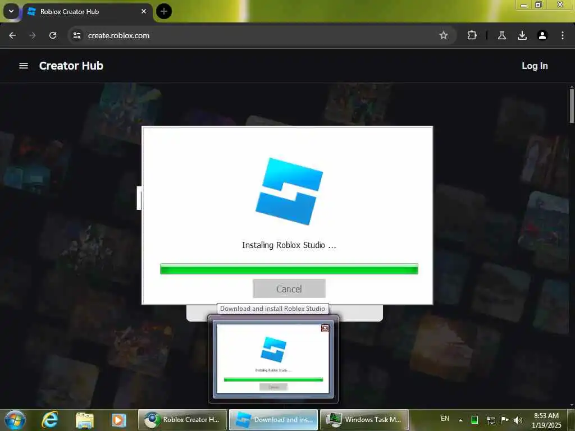
Task: Open a new browser tab
Action: (163, 11)
